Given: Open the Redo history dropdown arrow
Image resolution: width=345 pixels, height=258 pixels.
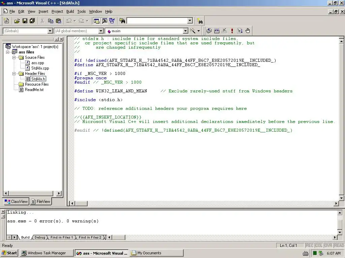Looking at the screenshot, I should tap(87, 21).
